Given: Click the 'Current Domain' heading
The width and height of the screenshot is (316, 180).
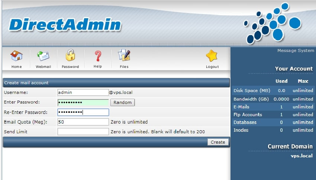Looking at the screenshot, I should (290, 147).
